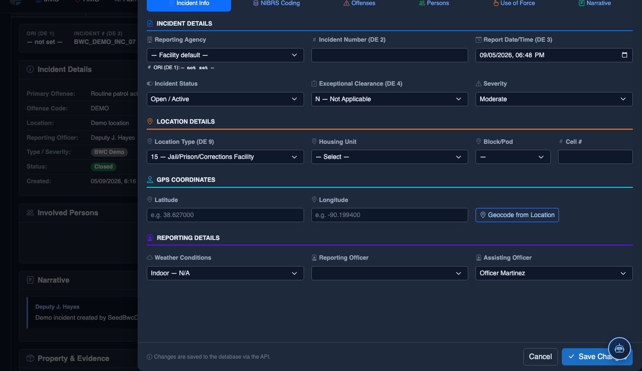Open the Assisting Officer dropdown
Screen dimensions: 642x371
point(554,273)
